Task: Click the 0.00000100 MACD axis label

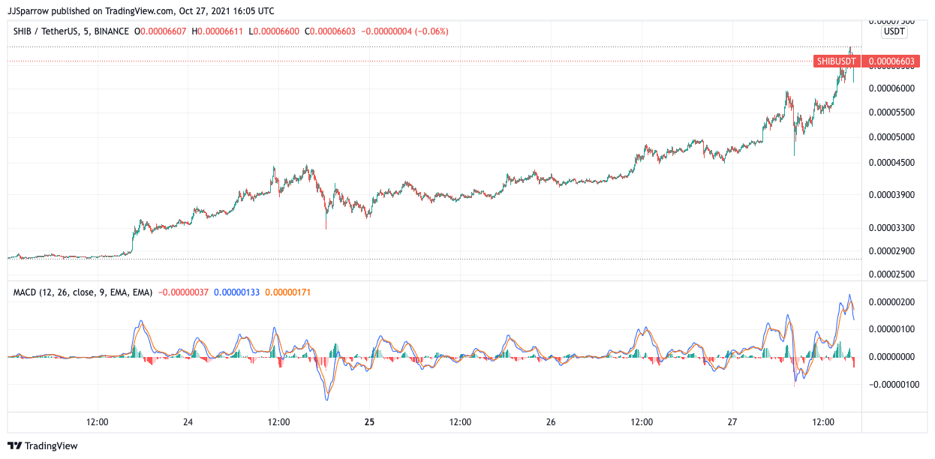Action: tap(891, 329)
